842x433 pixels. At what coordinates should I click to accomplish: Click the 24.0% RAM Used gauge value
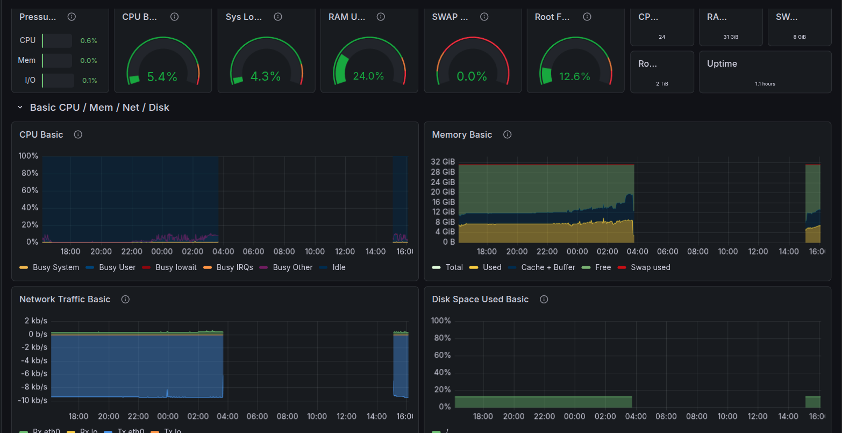368,76
